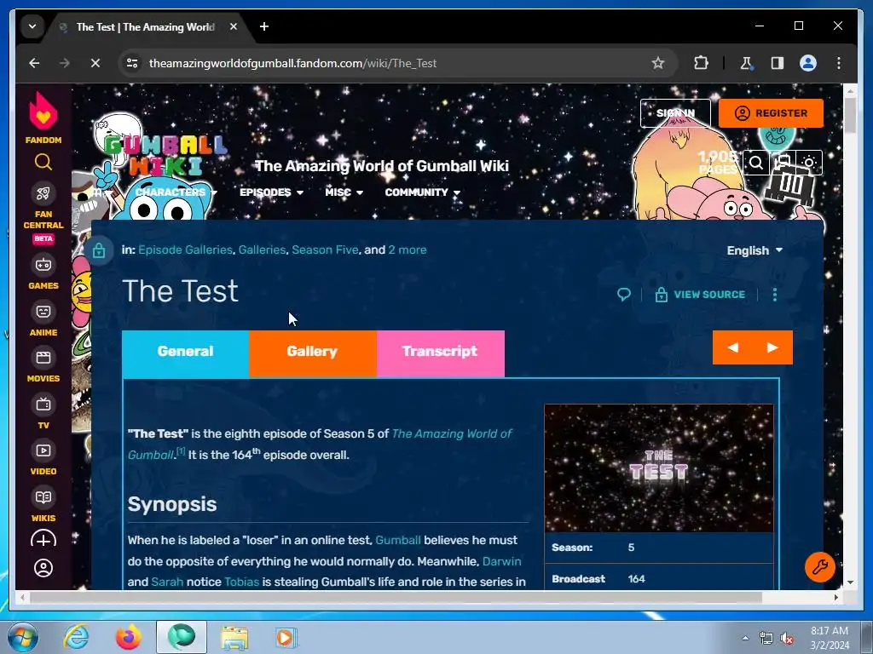The height and width of the screenshot is (654, 873).
Task: Select the General tab
Action: (185, 353)
